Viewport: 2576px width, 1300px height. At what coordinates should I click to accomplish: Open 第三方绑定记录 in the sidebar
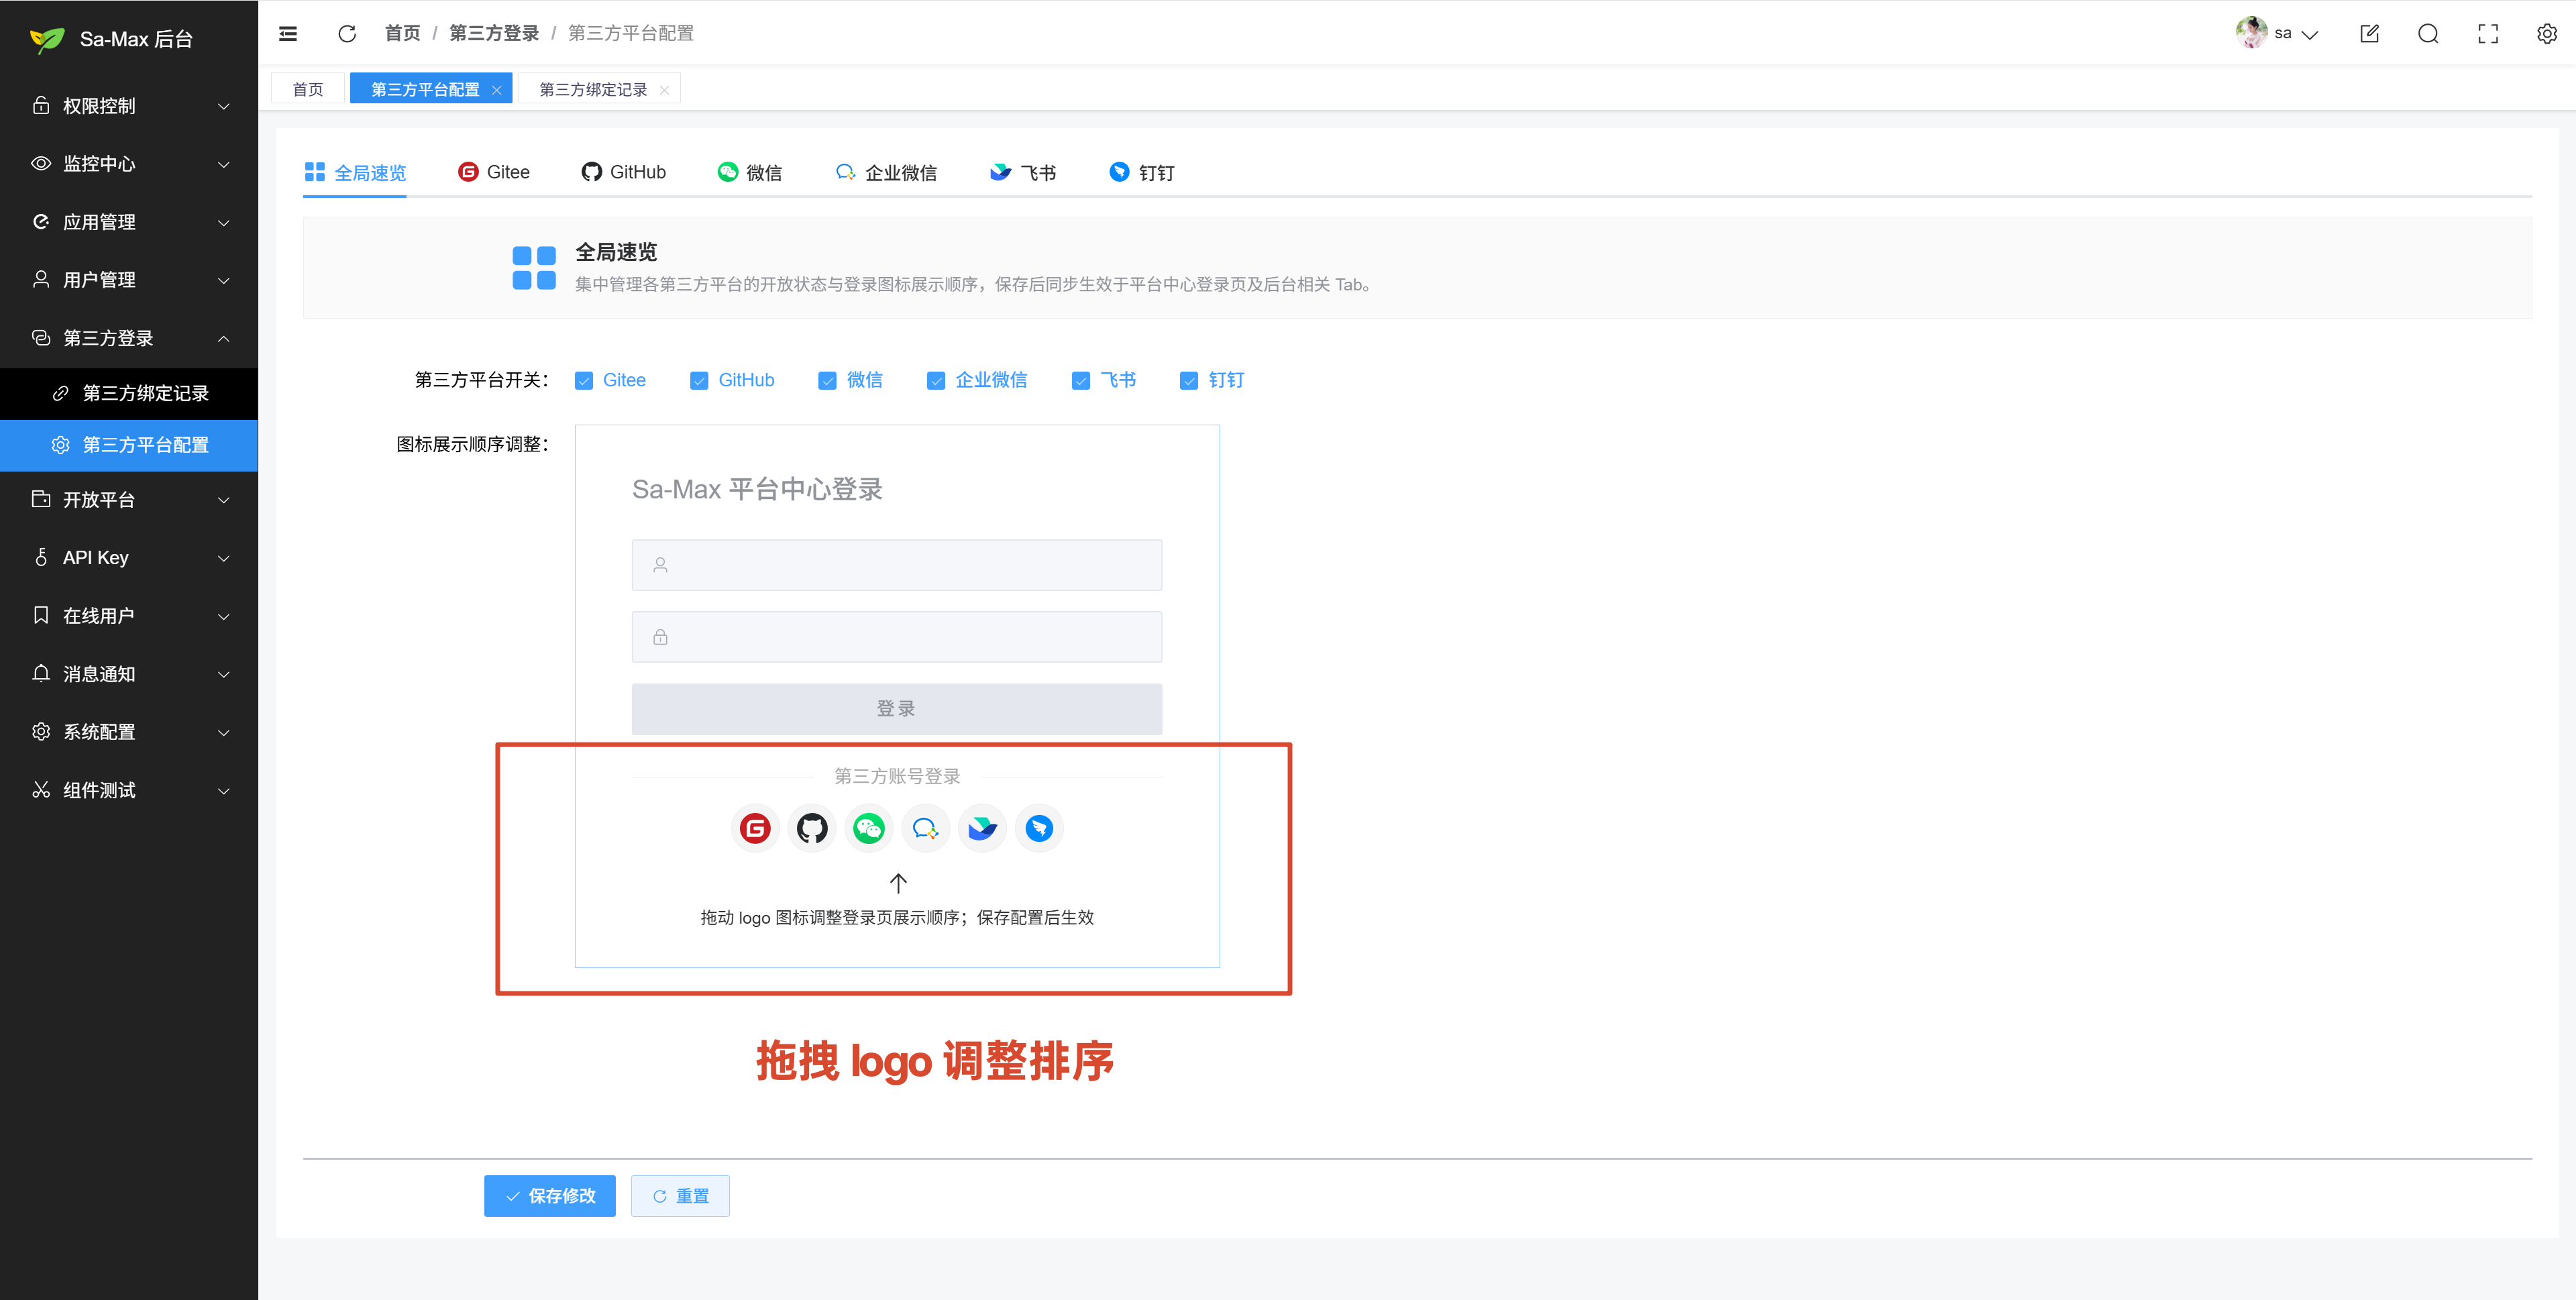(129, 393)
